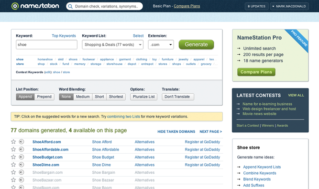Open the Top Keywords link
Image resolution: width=319 pixels, height=189 pixels.
[64, 36]
